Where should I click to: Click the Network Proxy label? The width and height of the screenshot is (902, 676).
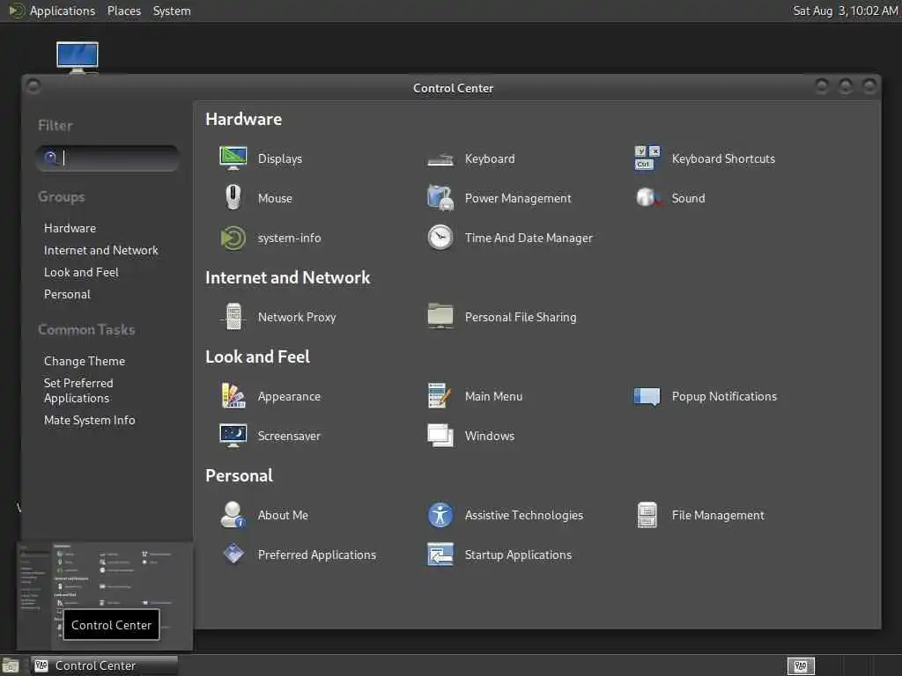pyautogui.click(x=297, y=317)
